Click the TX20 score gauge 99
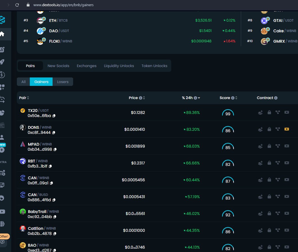This screenshot has width=298, height=252. (x=228, y=113)
